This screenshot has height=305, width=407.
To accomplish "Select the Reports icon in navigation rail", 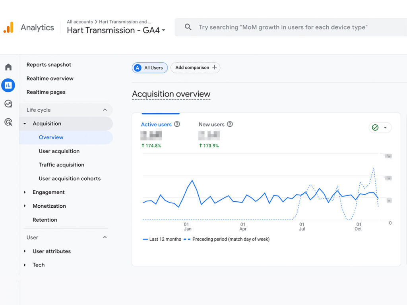I will 8,85.
